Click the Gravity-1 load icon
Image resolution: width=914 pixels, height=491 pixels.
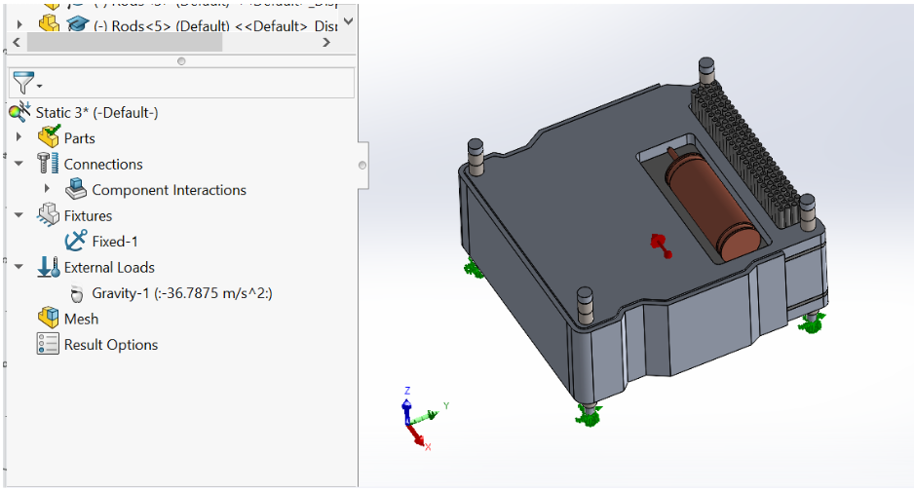tap(76, 293)
